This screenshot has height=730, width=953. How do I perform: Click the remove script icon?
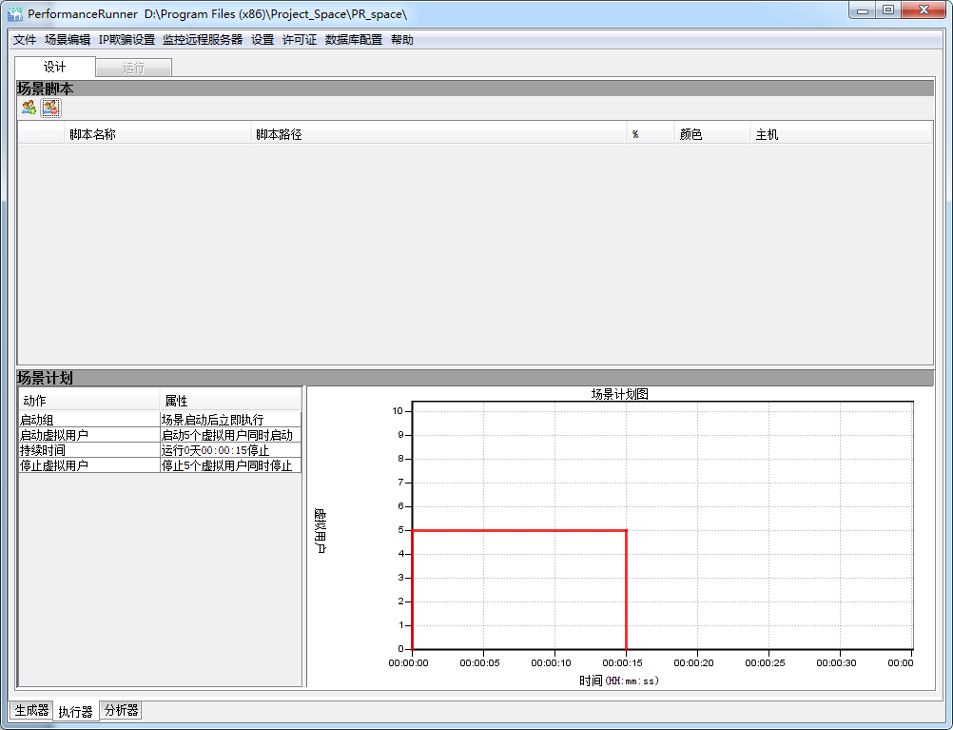tap(49, 108)
